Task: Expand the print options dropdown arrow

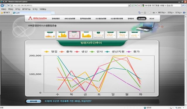Action: pyautogui.click(x=156, y=13)
